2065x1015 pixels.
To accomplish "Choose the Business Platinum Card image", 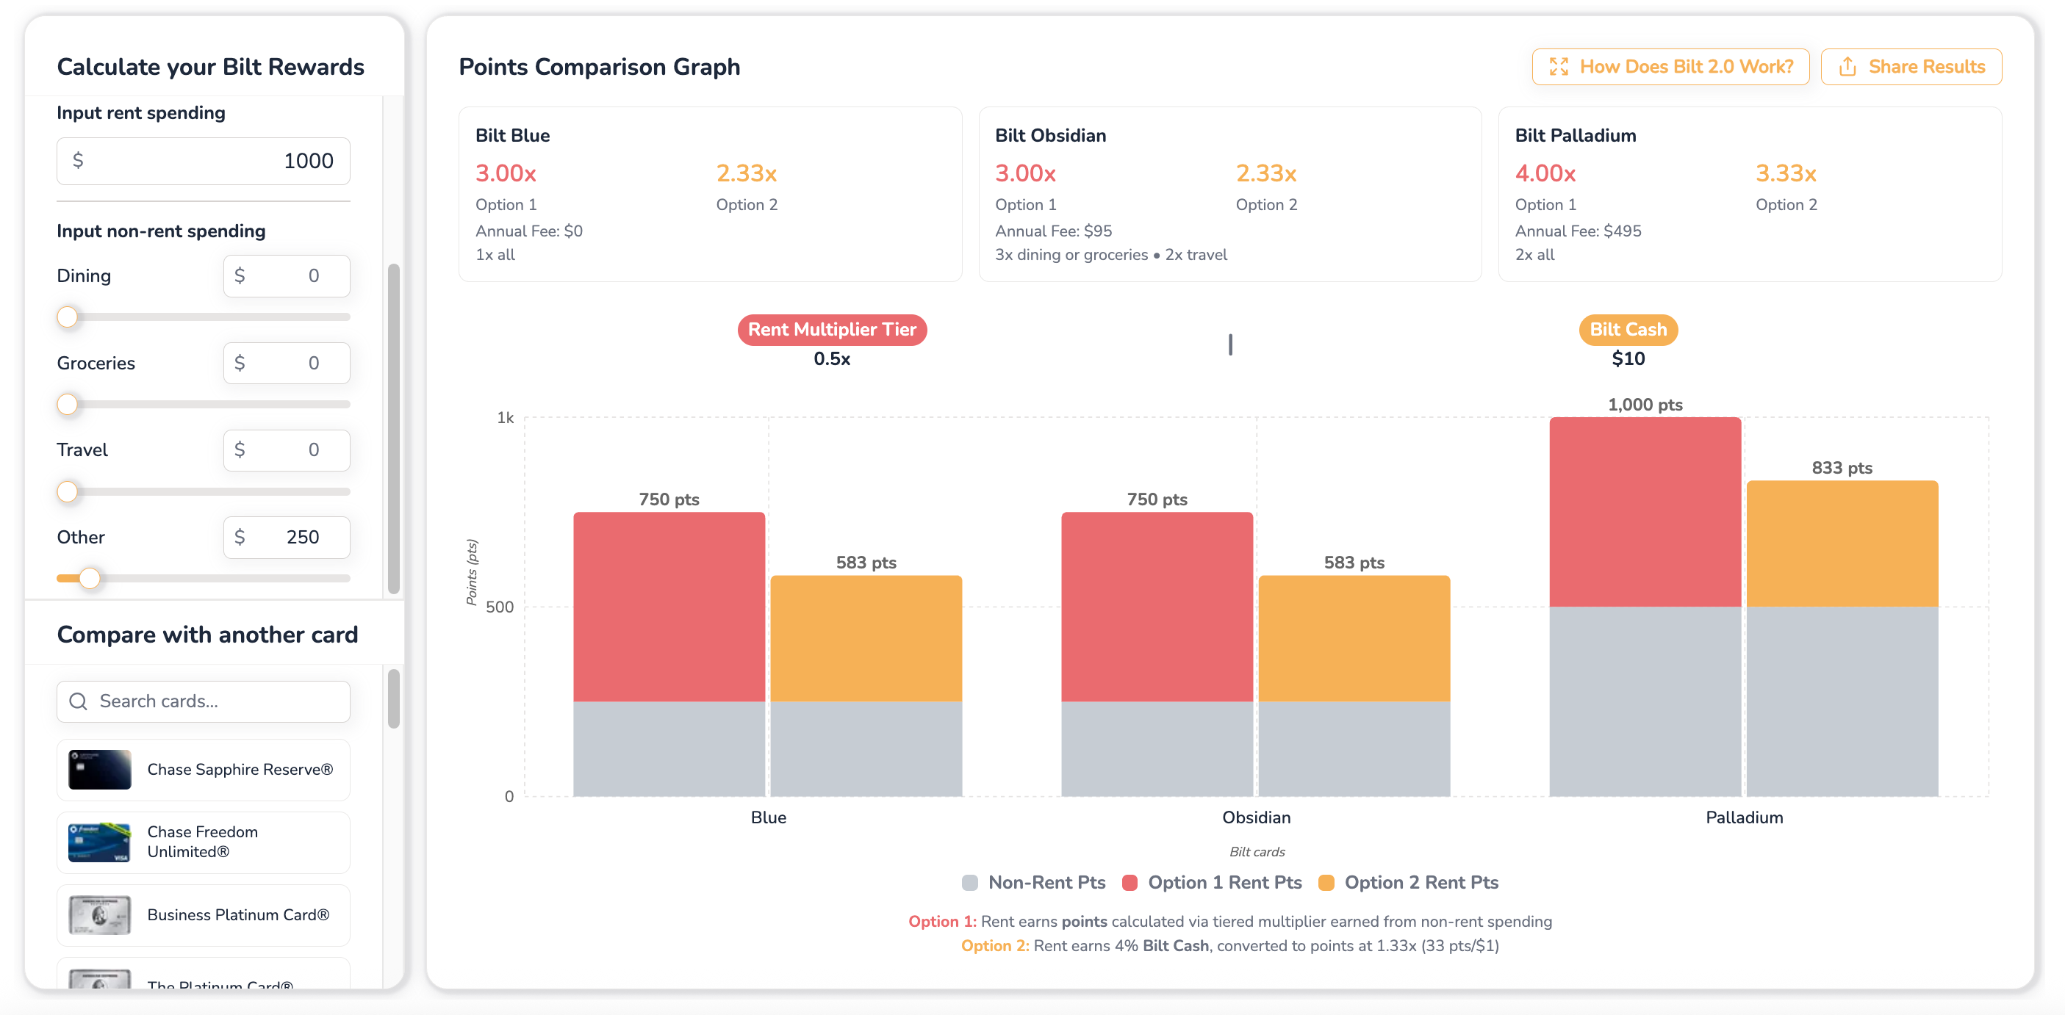I will 99,915.
